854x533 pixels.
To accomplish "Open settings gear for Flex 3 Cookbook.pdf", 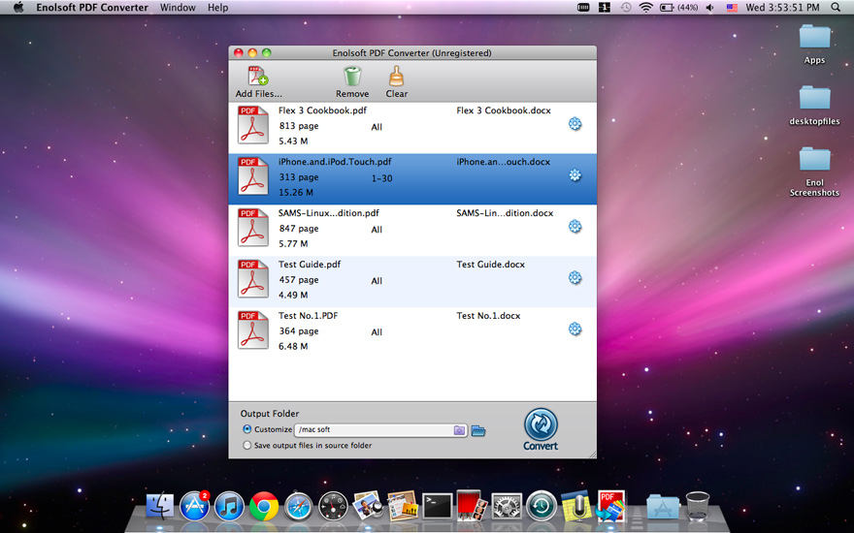I will (x=575, y=124).
